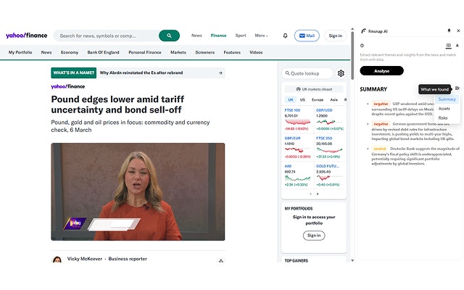
Task: Open the Bank Of England section
Action: coord(103,52)
